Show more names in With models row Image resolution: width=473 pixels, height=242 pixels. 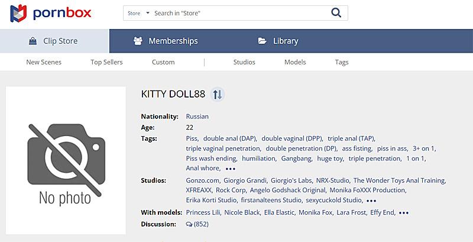[404, 212]
